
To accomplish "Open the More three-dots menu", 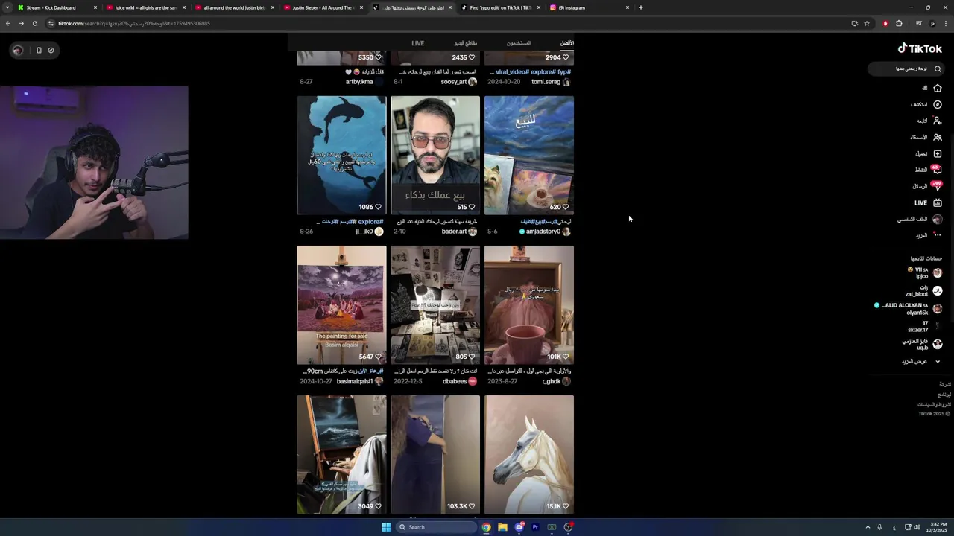I will click(938, 235).
